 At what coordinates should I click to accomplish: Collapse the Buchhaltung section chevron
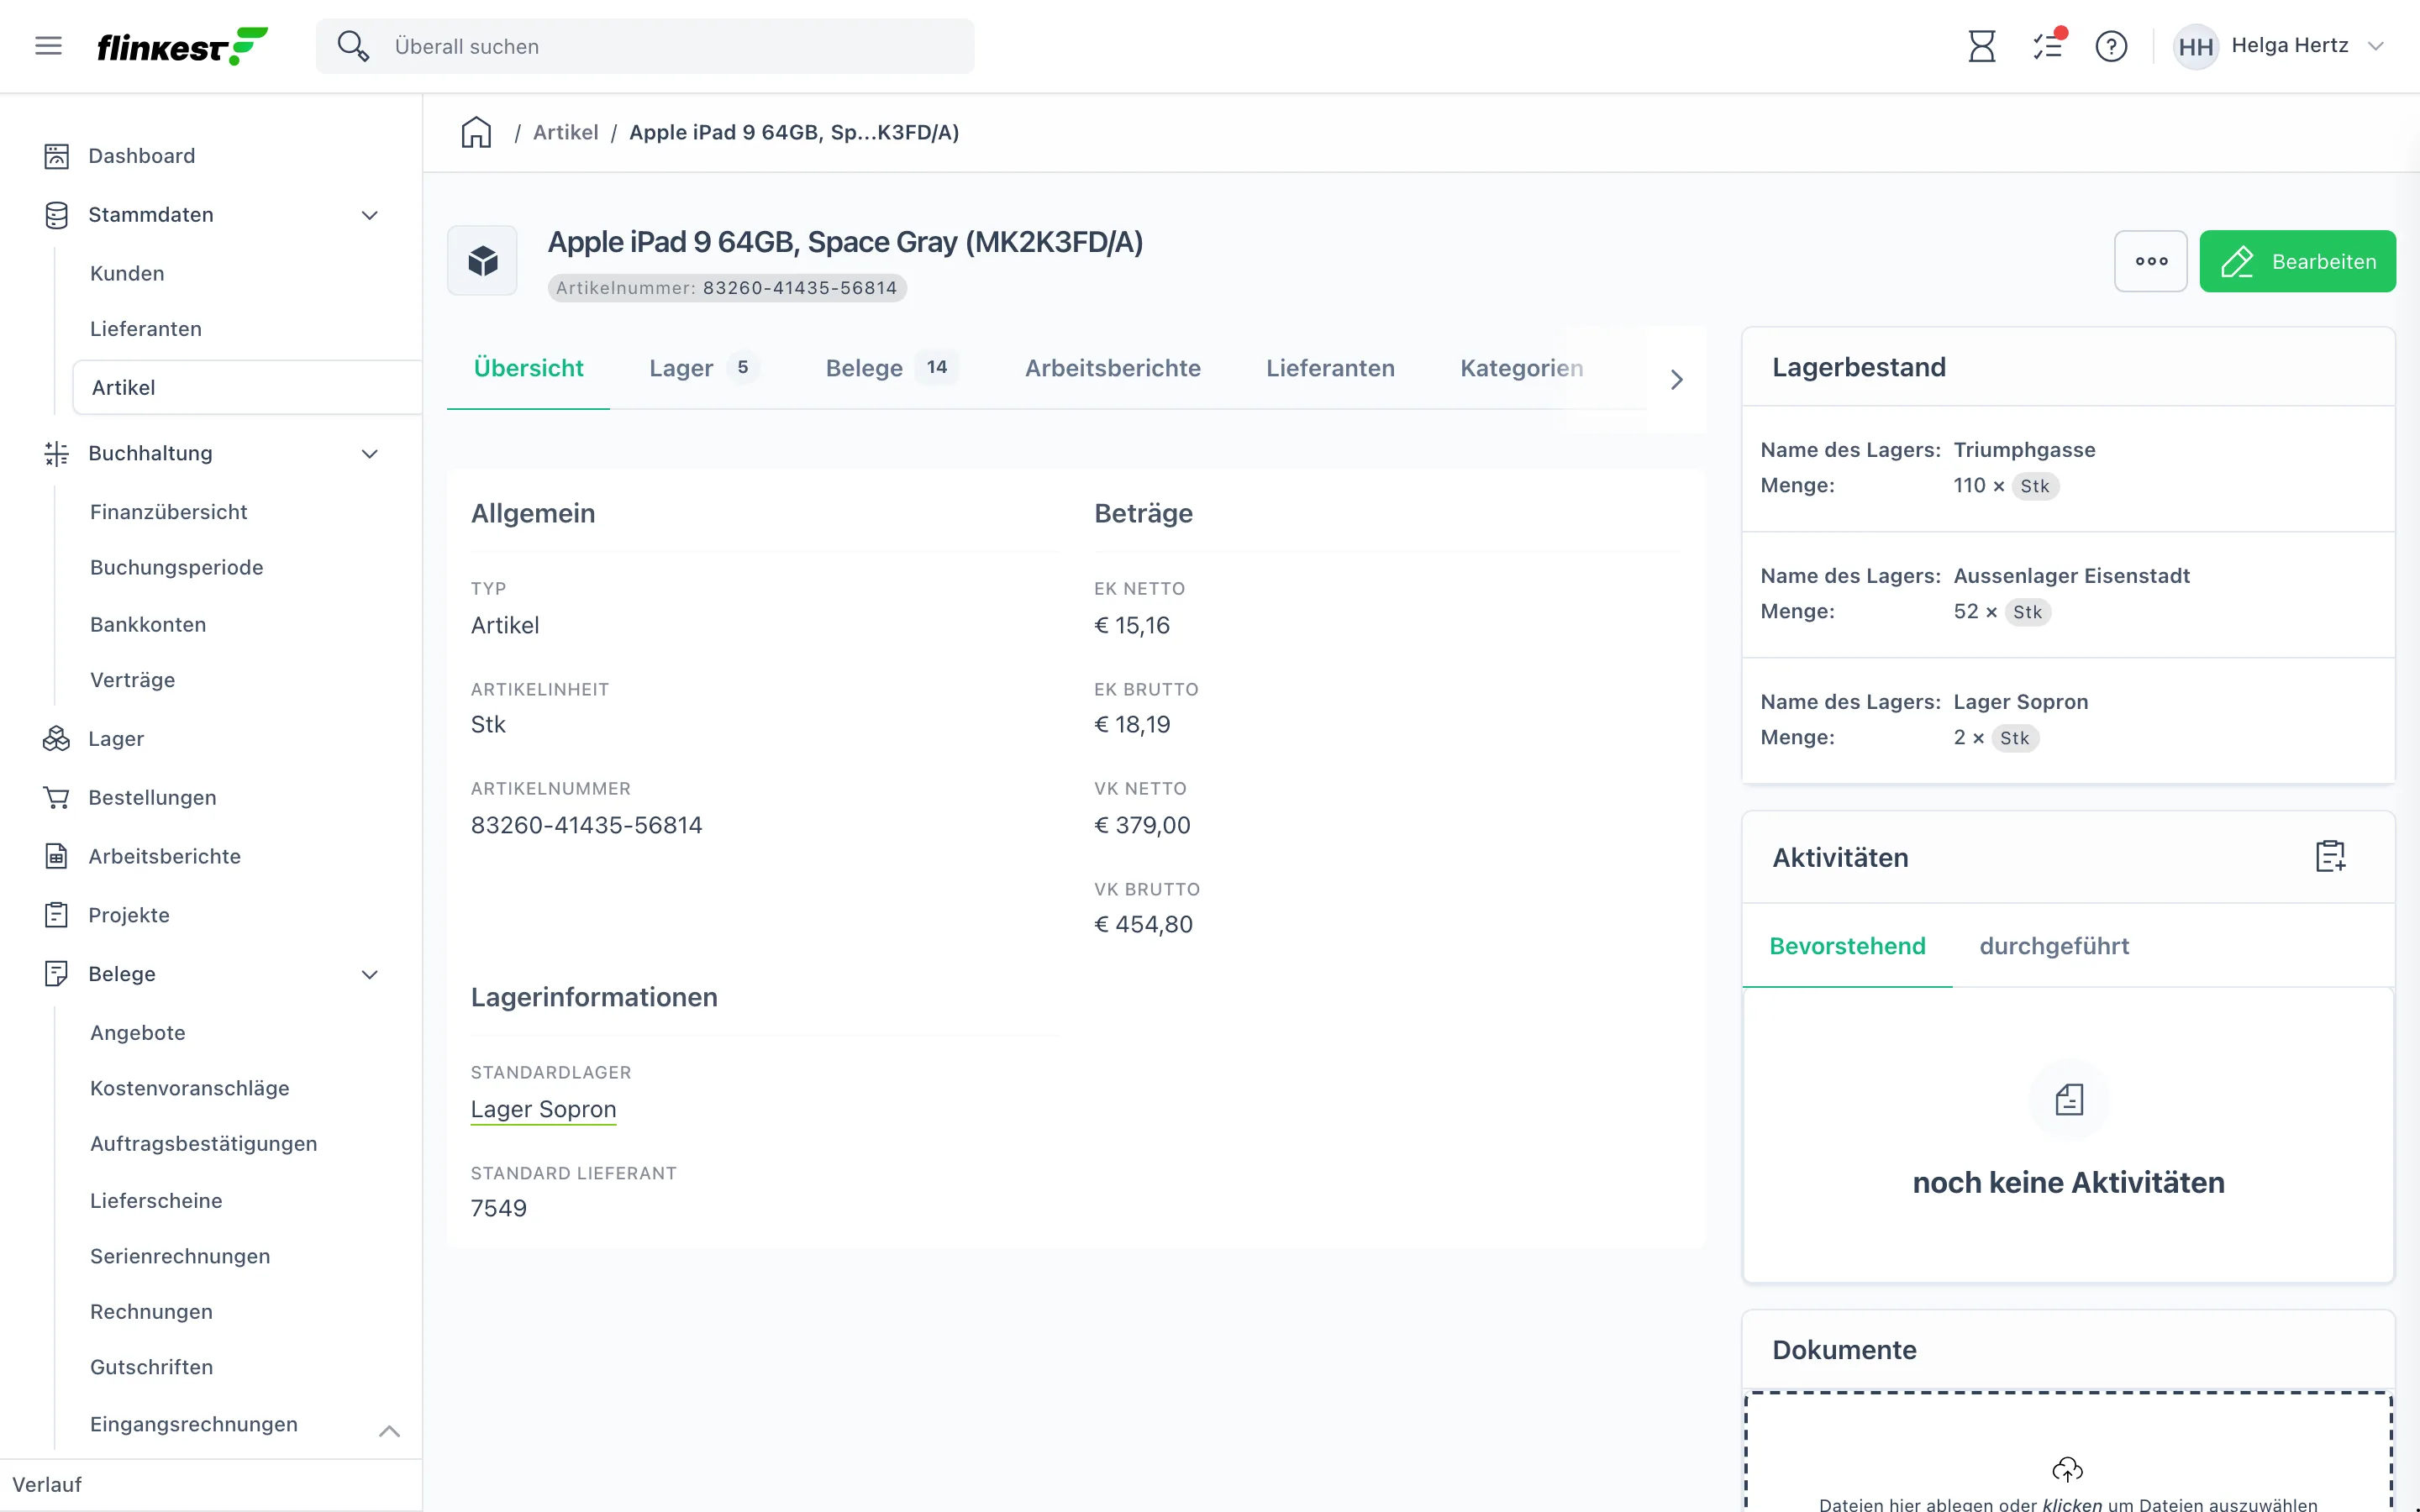(x=370, y=453)
